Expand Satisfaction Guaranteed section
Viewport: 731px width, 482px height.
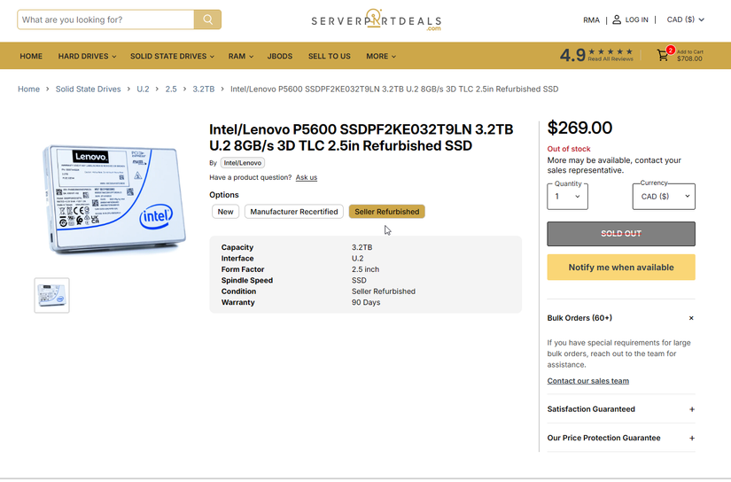coord(692,409)
